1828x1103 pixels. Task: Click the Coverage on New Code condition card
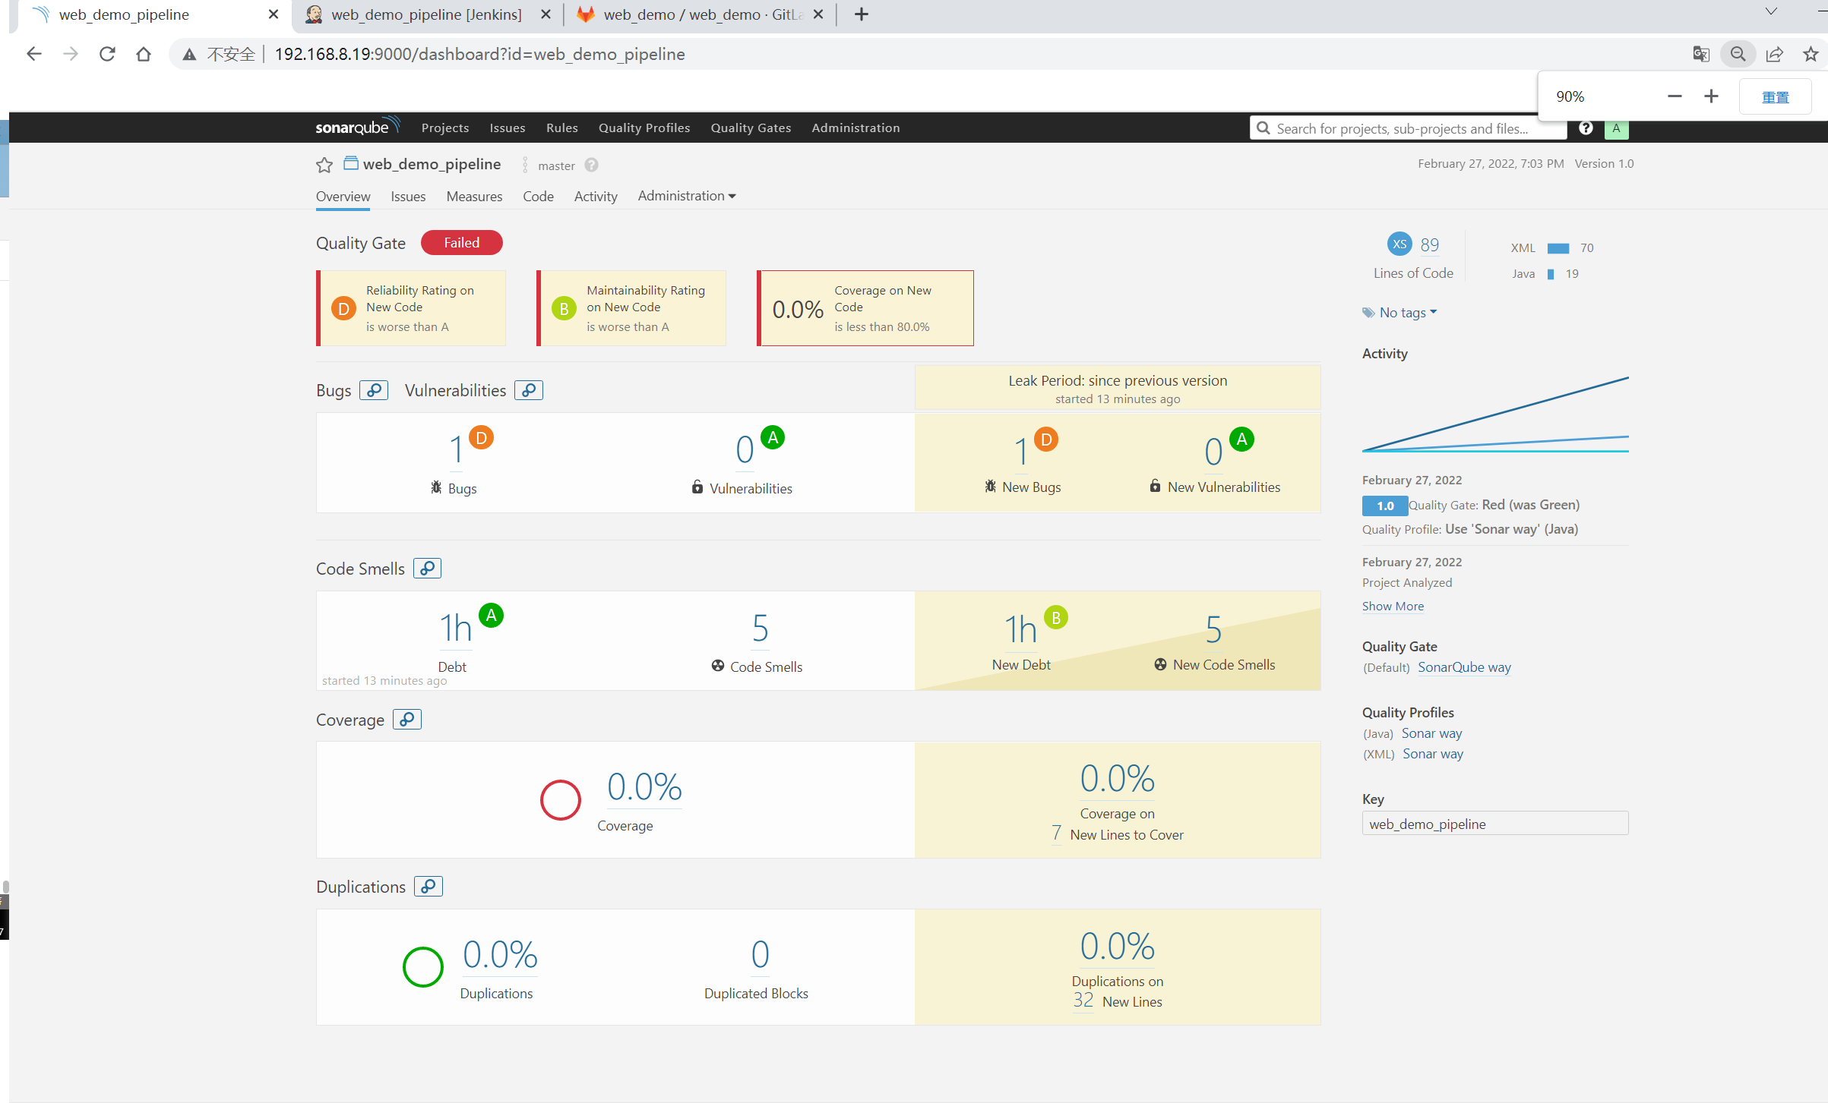coord(865,308)
